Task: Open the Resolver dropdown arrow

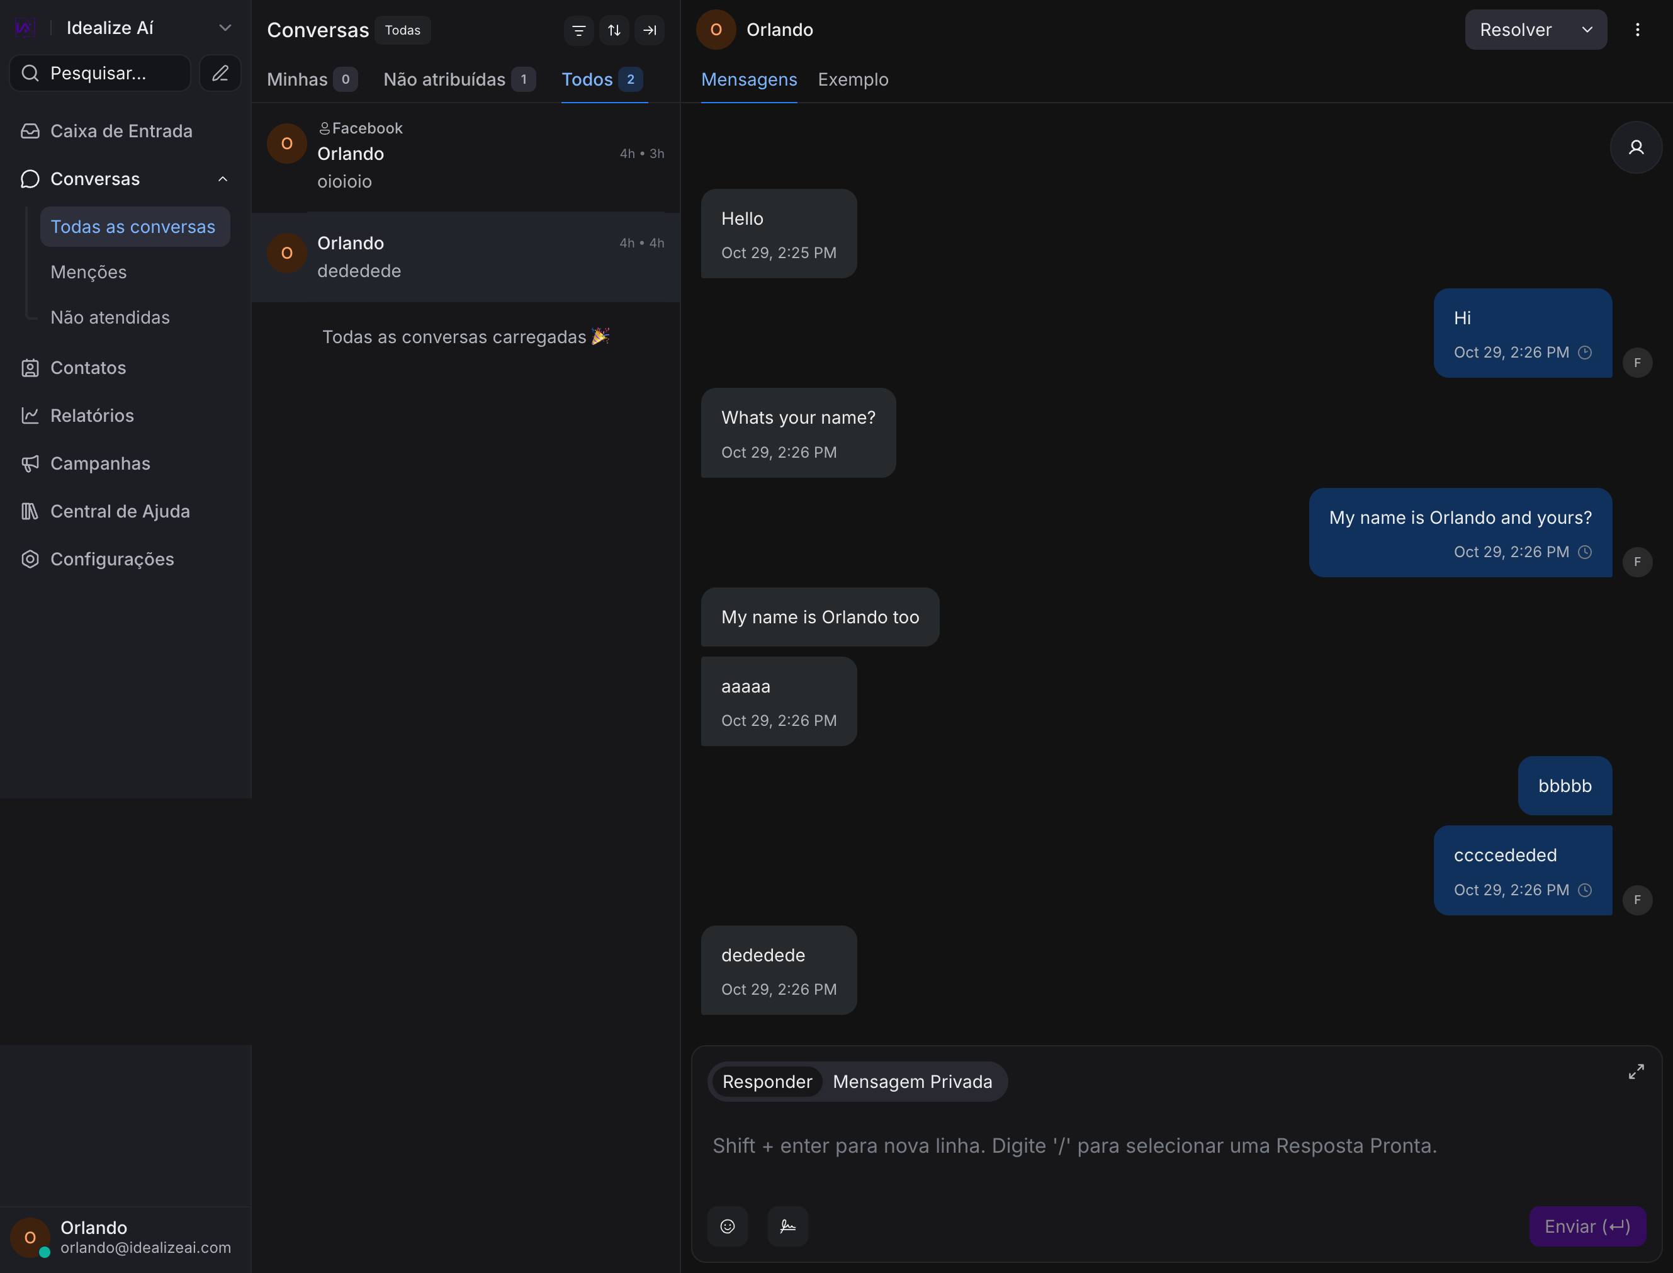Action: tap(1587, 30)
